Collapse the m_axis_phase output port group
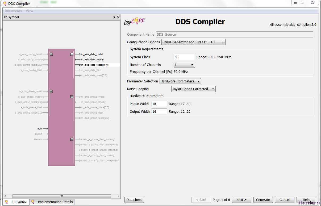The image size is (321, 206). tap(72, 97)
